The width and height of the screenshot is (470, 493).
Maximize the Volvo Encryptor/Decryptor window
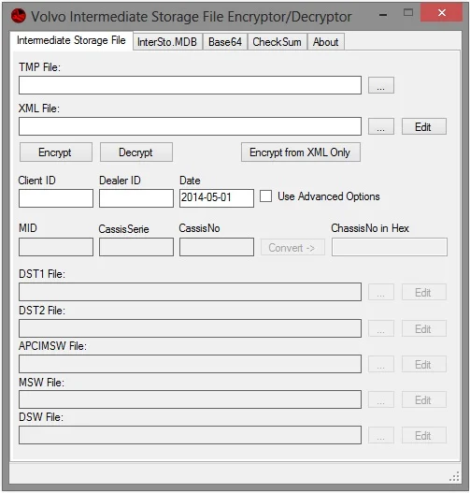coord(407,12)
